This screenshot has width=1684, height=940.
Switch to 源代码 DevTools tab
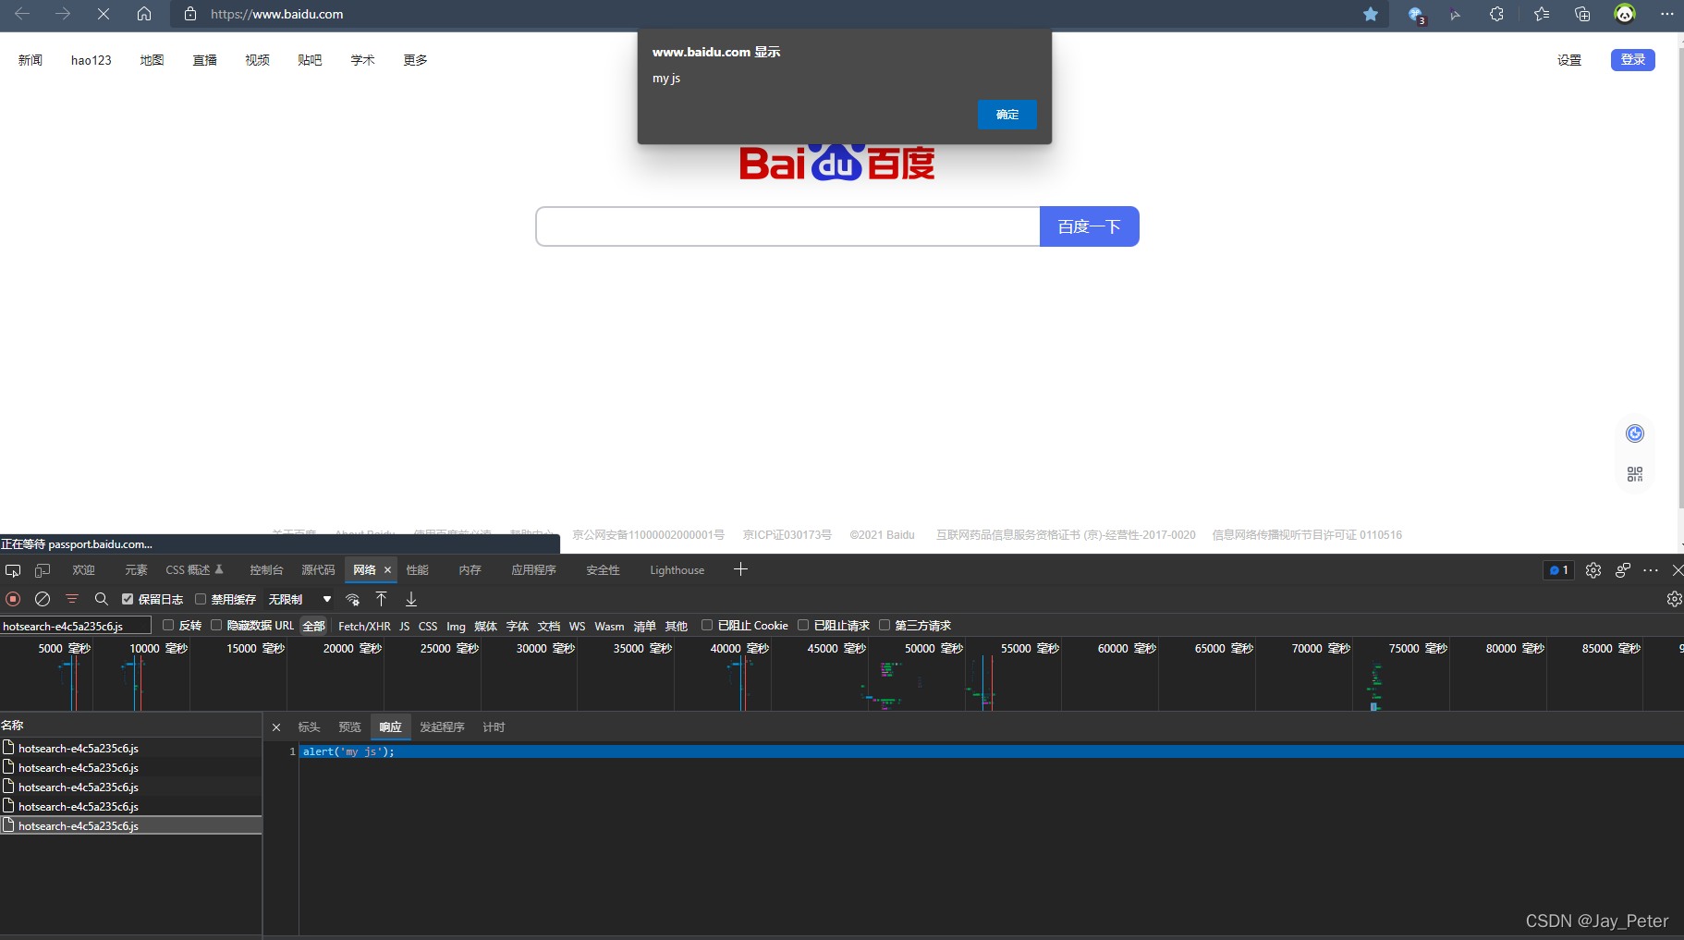(x=318, y=570)
